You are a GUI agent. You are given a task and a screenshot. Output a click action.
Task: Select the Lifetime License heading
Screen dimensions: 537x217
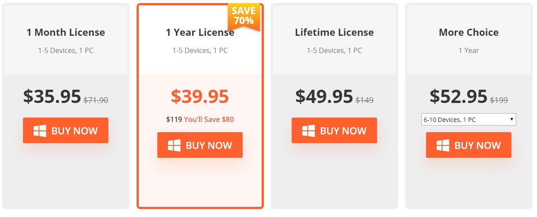(x=334, y=32)
